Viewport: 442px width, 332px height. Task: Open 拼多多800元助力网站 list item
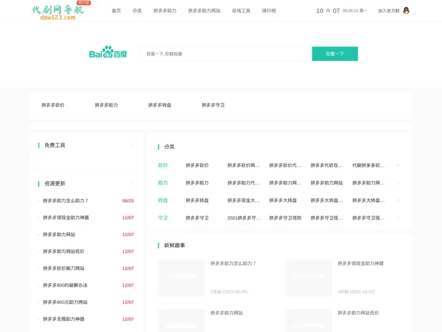point(65,302)
